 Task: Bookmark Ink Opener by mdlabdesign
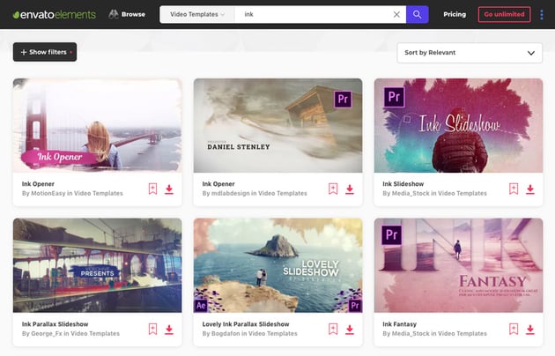coord(333,189)
